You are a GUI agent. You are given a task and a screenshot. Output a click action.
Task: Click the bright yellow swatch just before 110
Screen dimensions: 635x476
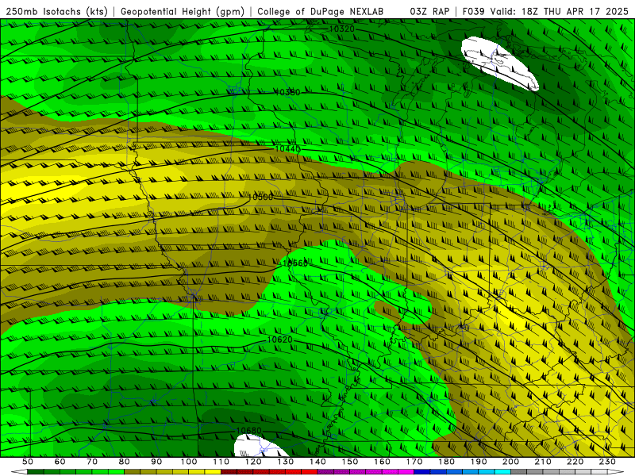click(x=213, y=472)
